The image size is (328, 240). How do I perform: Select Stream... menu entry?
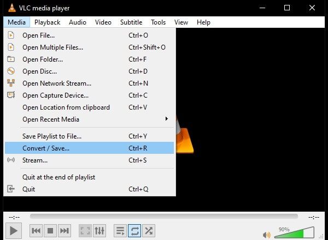click(89, 160)
